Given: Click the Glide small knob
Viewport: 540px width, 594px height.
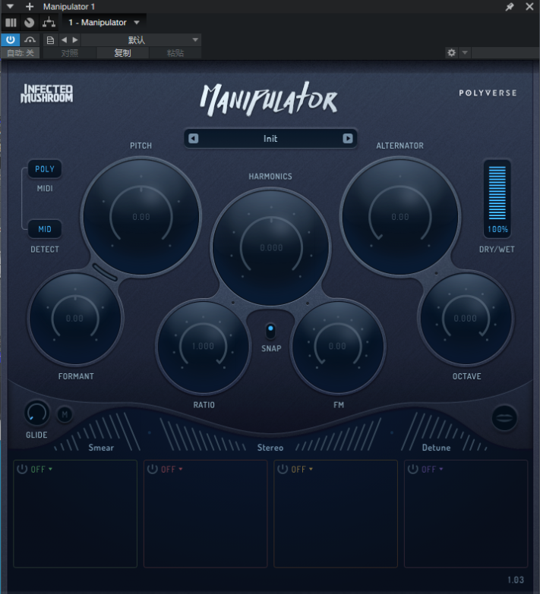Looking at the screenshot, I should [36, 413].
